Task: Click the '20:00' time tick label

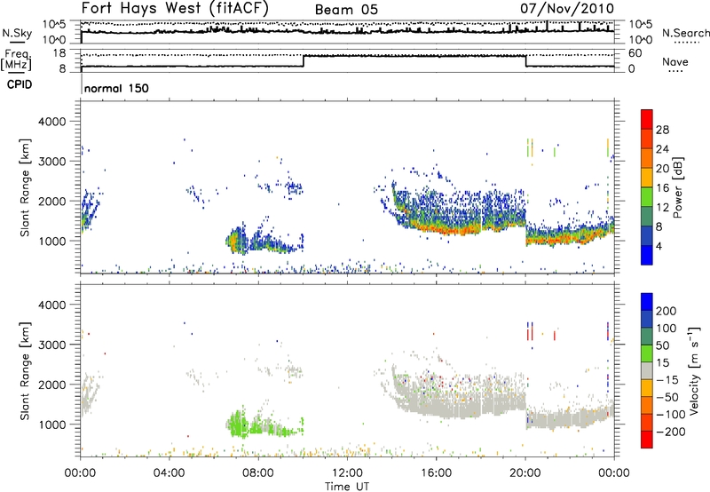Action: coord(525,473)
